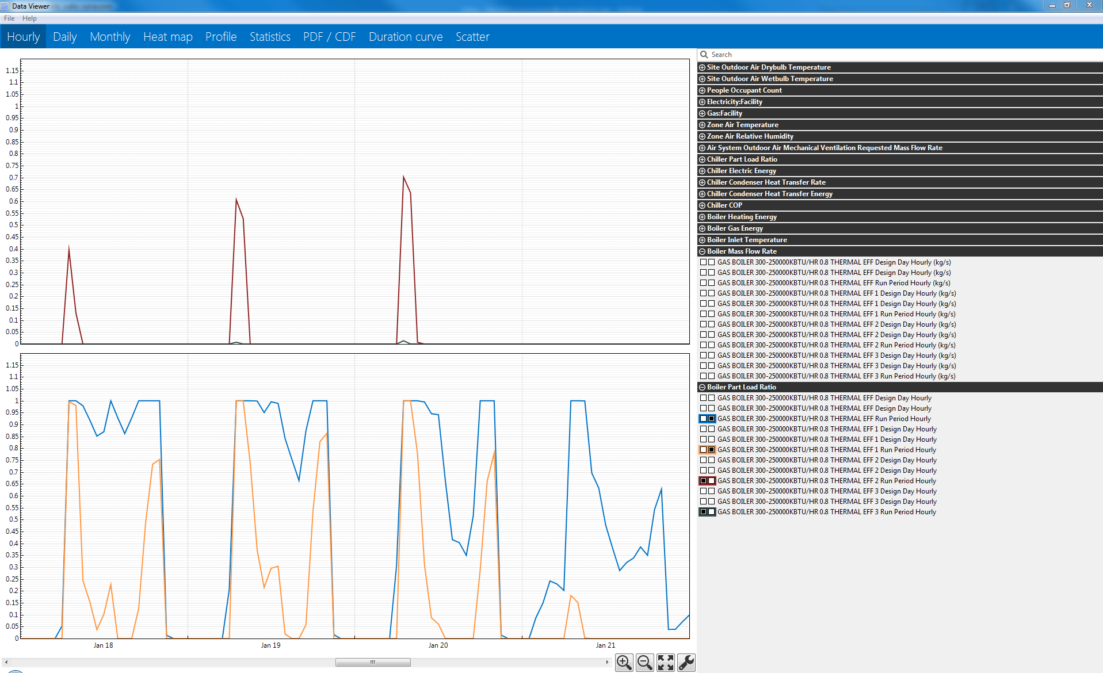Expand Chiller Condenser Heat Transfer Energy group
1103x673 pixels.
tap(702, 194)
